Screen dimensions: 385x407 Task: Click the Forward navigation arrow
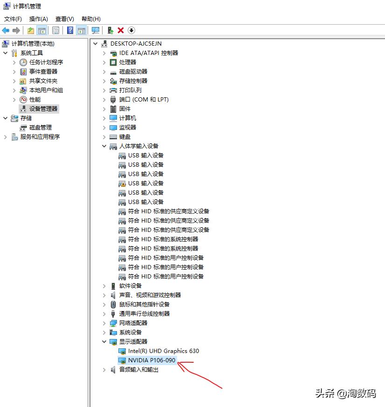(17, 30)
